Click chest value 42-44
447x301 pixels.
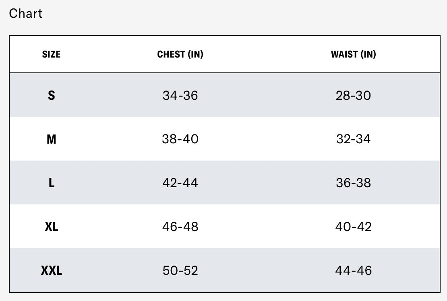(180, 183)
